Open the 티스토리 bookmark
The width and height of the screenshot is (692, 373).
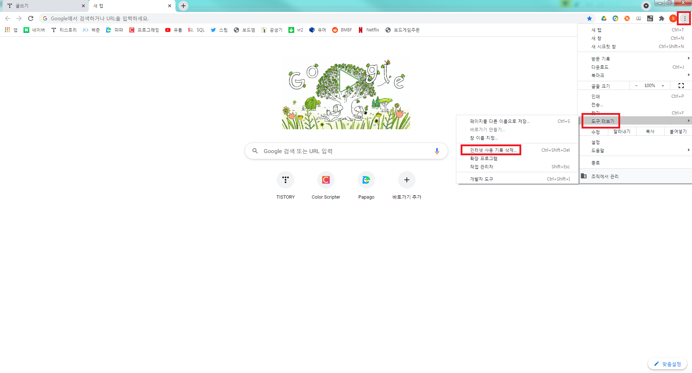click(x=64, y=30)
